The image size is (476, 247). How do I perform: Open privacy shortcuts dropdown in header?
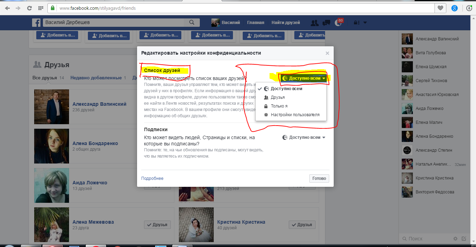click(x=360, y=23)
